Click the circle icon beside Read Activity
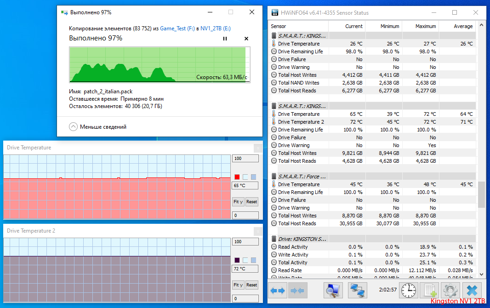 pos(274,247)
